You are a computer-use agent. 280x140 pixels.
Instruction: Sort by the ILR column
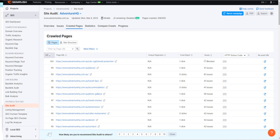click(x=48, y=55)
